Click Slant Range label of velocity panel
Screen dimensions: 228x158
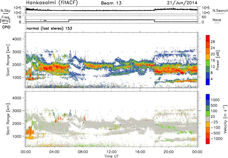click(x=8, y=119)
